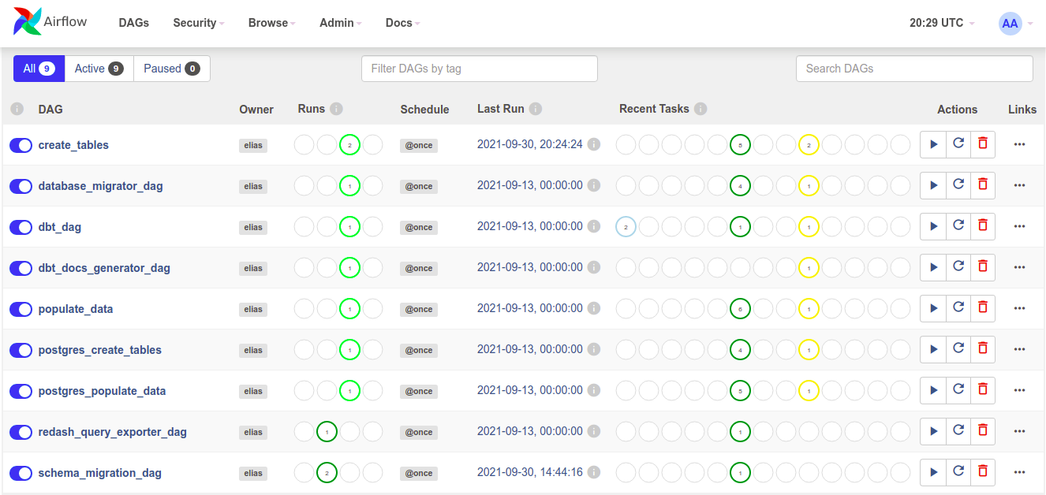Open links menu for create_tables
The width and height of the screenshot is (1046, 495).
point(1019,145)
